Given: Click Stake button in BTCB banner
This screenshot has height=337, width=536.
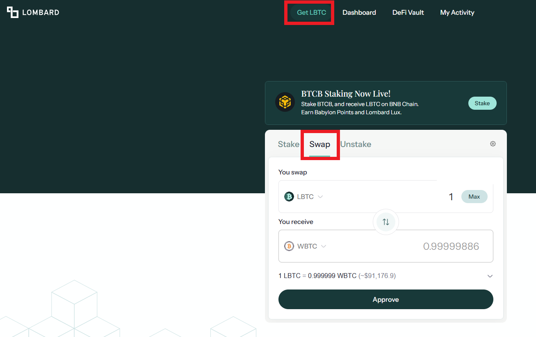Looking at the screenshot, I should pyautogui.click(x=482, y=103).
